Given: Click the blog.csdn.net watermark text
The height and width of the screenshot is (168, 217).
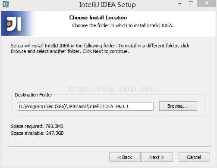Looking at the screenshot, I should [113, 89].
